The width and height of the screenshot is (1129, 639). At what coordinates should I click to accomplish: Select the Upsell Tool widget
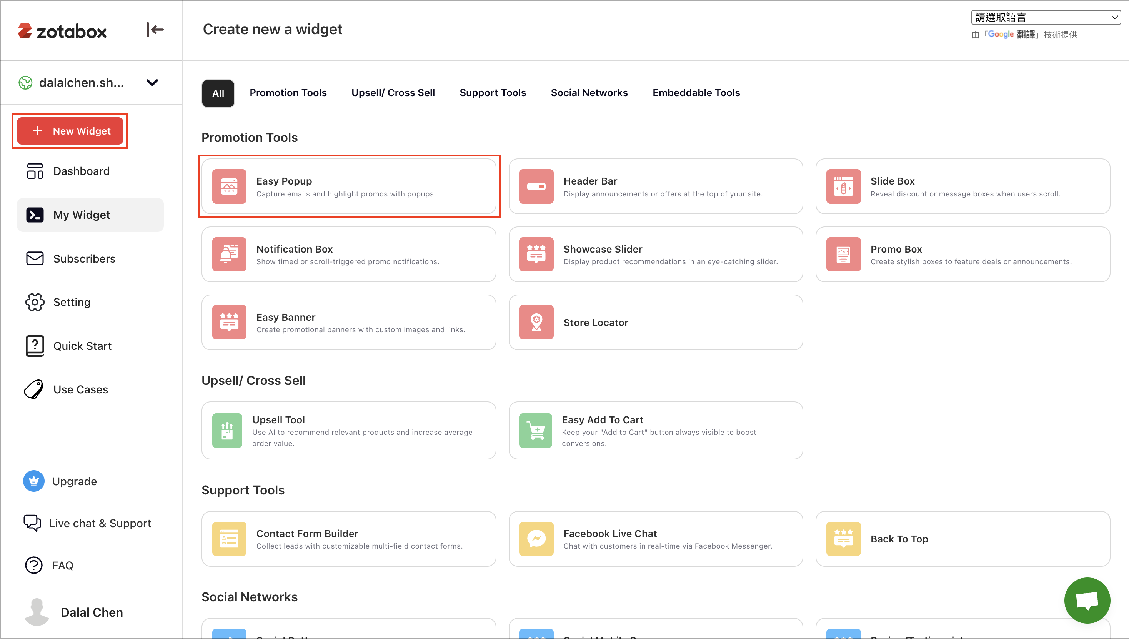pyautogui.click(x=349, y=431)
